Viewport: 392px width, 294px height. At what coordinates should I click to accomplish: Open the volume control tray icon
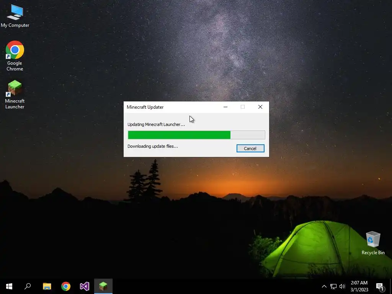pos(342,286)
